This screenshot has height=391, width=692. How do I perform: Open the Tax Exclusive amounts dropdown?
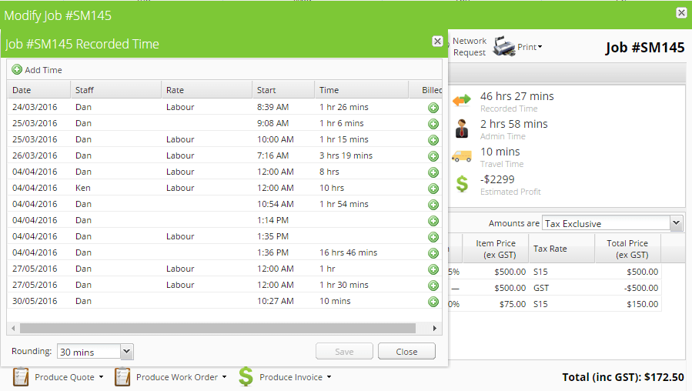point(676,223)
